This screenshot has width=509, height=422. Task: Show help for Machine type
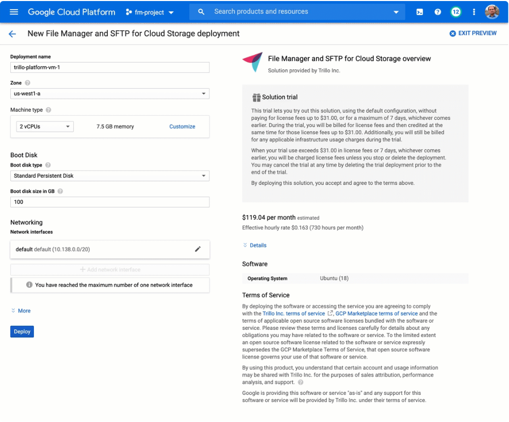click(x=48, y=110)
